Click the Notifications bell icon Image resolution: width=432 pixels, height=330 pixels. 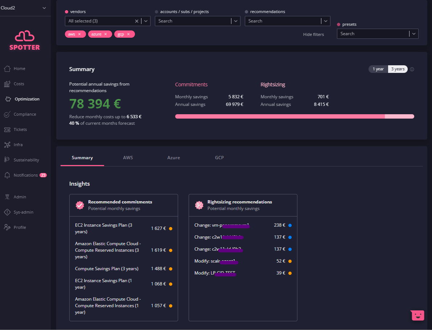click(x=7, y=175)
